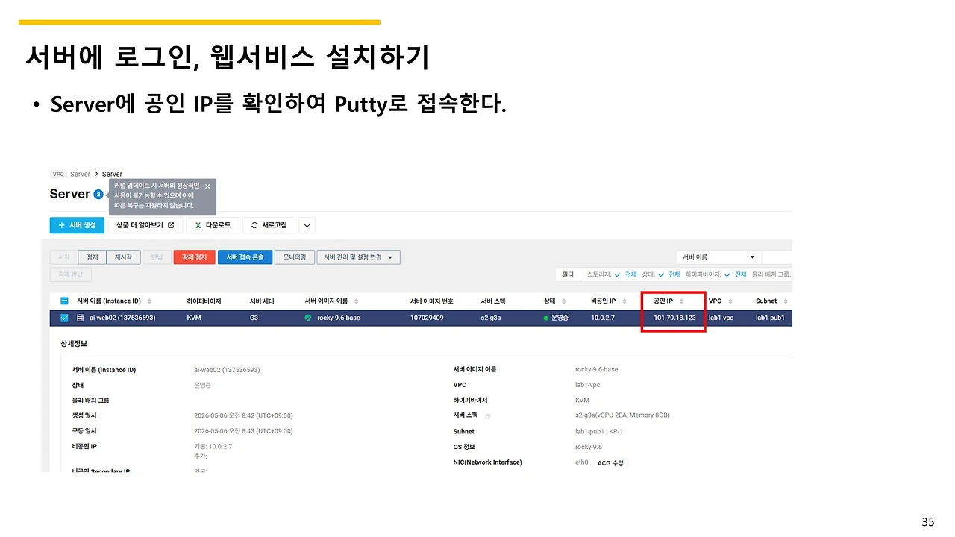955x537 pixels.
Task: Toggle the 하이퍼바이저 전체 filter
Action: click(x=736, y=274)
